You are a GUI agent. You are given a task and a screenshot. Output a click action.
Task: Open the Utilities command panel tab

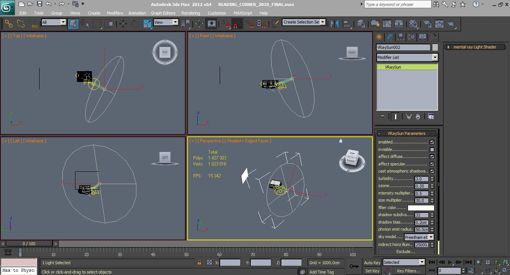tap(433, 37)
